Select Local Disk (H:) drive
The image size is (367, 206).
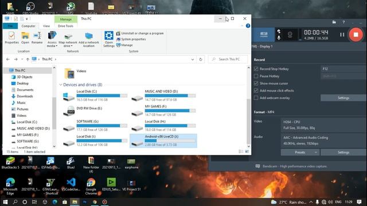[x=163, y=126]
